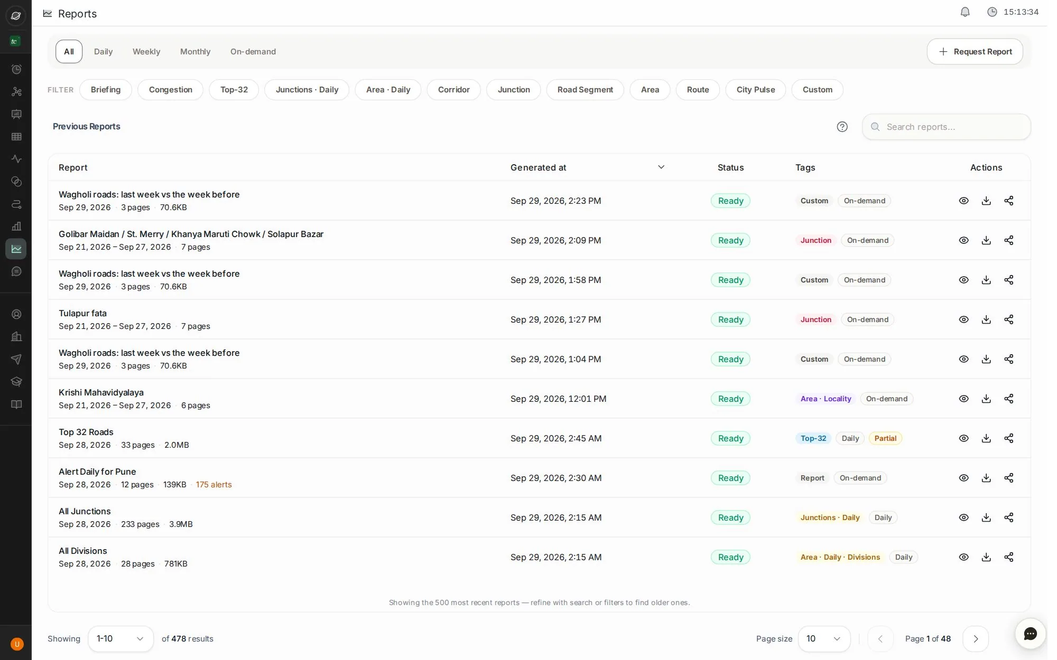Open the green 'tc' workspace icon
Image resolution: width=1057 pixels, height=660 pixels.
pyautogui.click(x=15, y=41)
